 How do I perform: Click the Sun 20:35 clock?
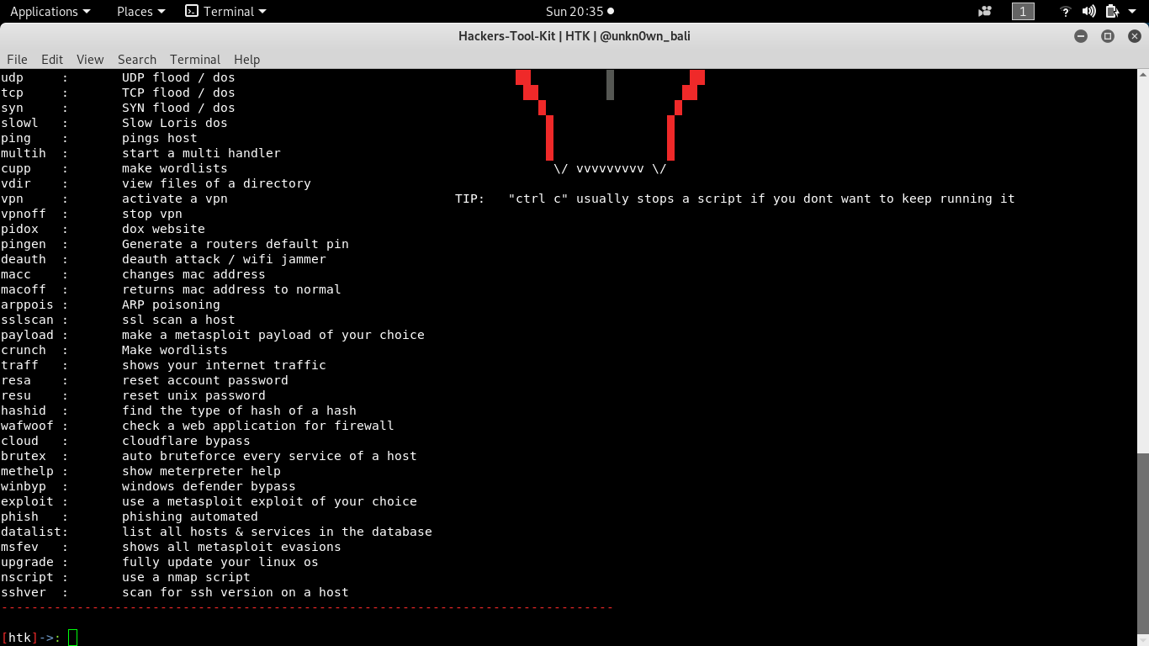(580, 11)
